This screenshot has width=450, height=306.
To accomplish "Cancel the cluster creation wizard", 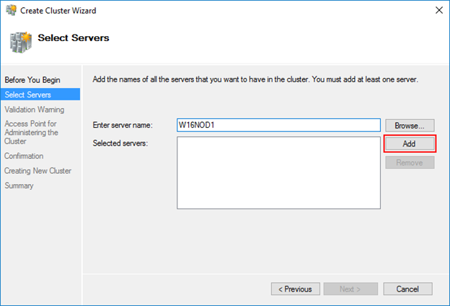I will pos(407,289).
